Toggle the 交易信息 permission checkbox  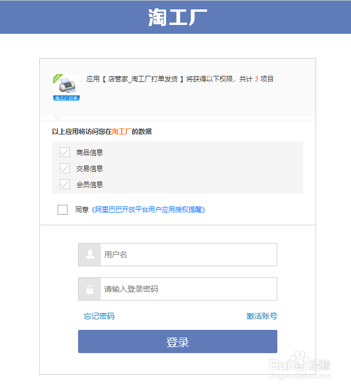coord(65,168)
